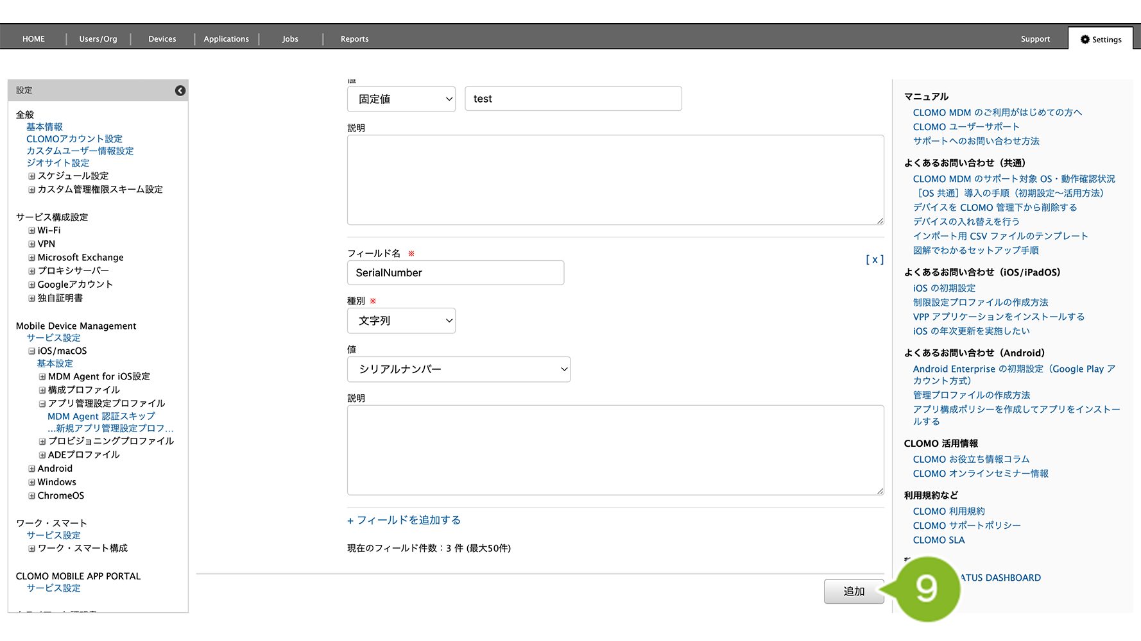Open Settings tab with gear icon
Image resolution: width=1141 pixels, height=641 pixels.
point(1101,39)
